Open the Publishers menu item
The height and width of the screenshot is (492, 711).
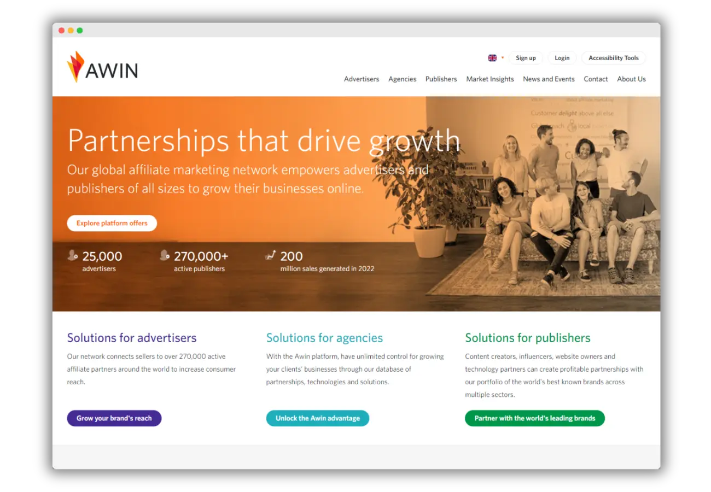441,79
